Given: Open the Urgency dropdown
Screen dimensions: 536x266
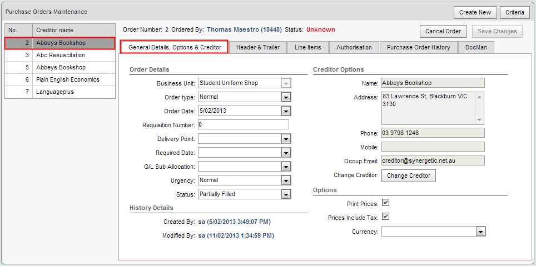Looking at the screenshot, I should tap(286, 180).
